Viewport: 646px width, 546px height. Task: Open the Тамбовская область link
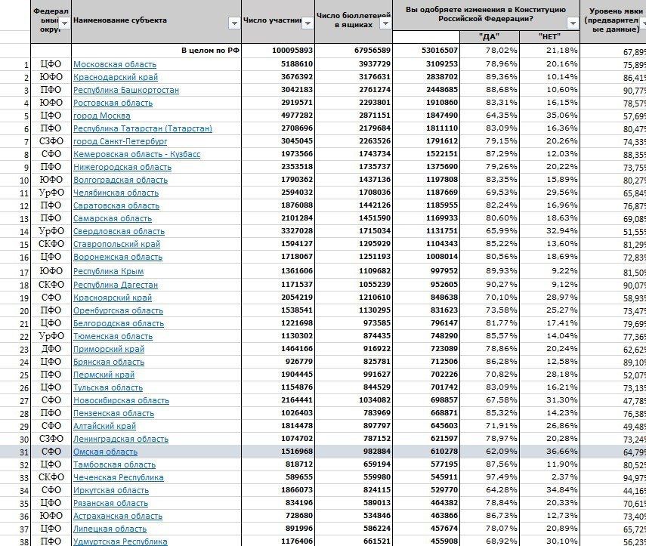tap(115, 465)
